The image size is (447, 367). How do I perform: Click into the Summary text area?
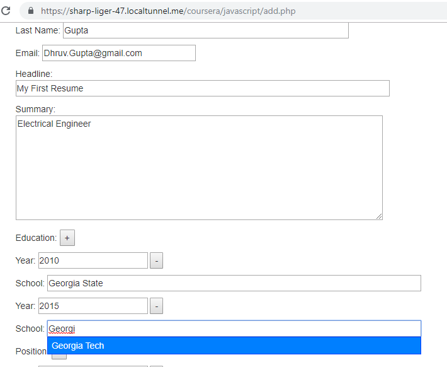coord(199,168)
